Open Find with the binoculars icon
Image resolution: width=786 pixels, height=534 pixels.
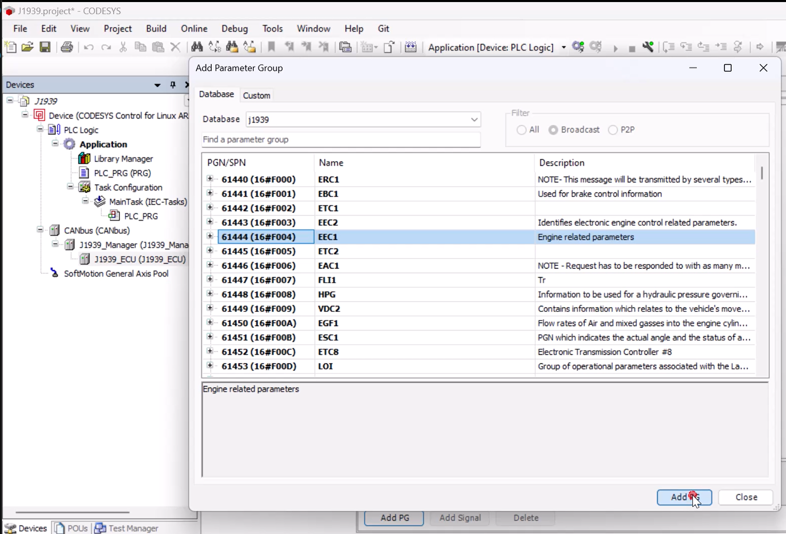(x=197, y=47)
